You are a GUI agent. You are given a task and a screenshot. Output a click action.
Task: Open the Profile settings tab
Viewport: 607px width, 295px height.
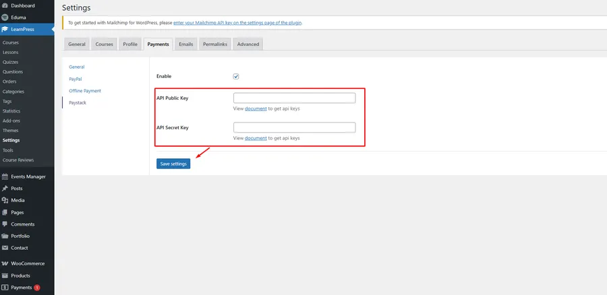(x=130, y=44)
